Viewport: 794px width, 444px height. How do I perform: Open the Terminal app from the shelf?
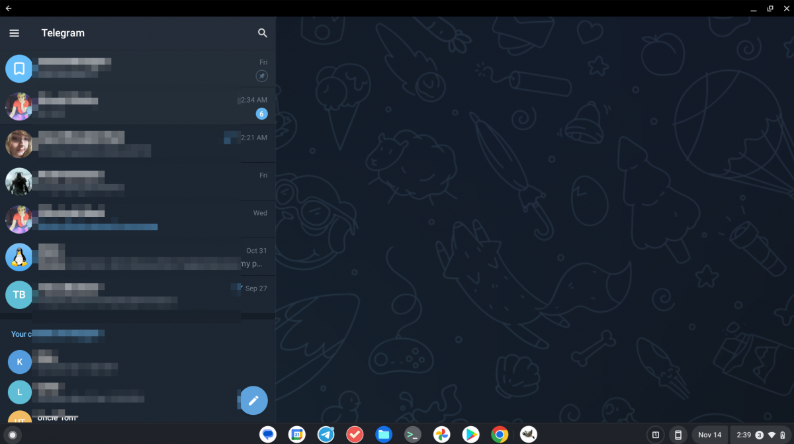(x=412, y=435)
